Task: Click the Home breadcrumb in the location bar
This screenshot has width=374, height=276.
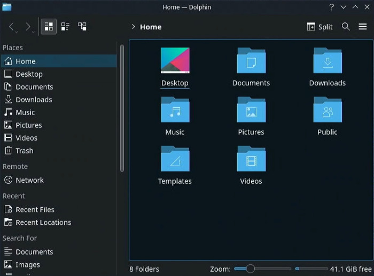Action: [x=151, y=27]
